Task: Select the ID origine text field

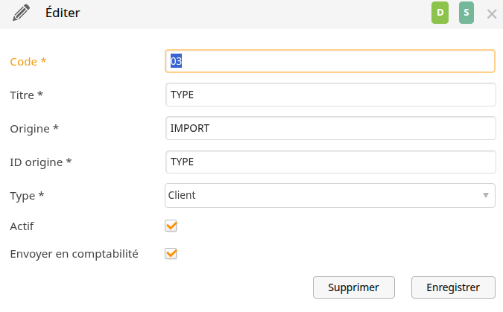Action: (330, 162)
